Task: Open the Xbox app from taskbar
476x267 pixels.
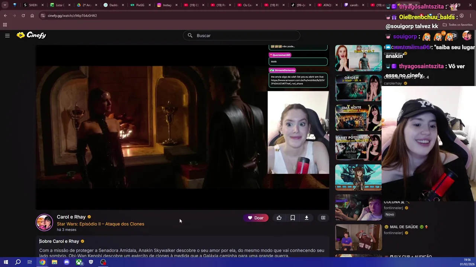Action: click(79, 262)
